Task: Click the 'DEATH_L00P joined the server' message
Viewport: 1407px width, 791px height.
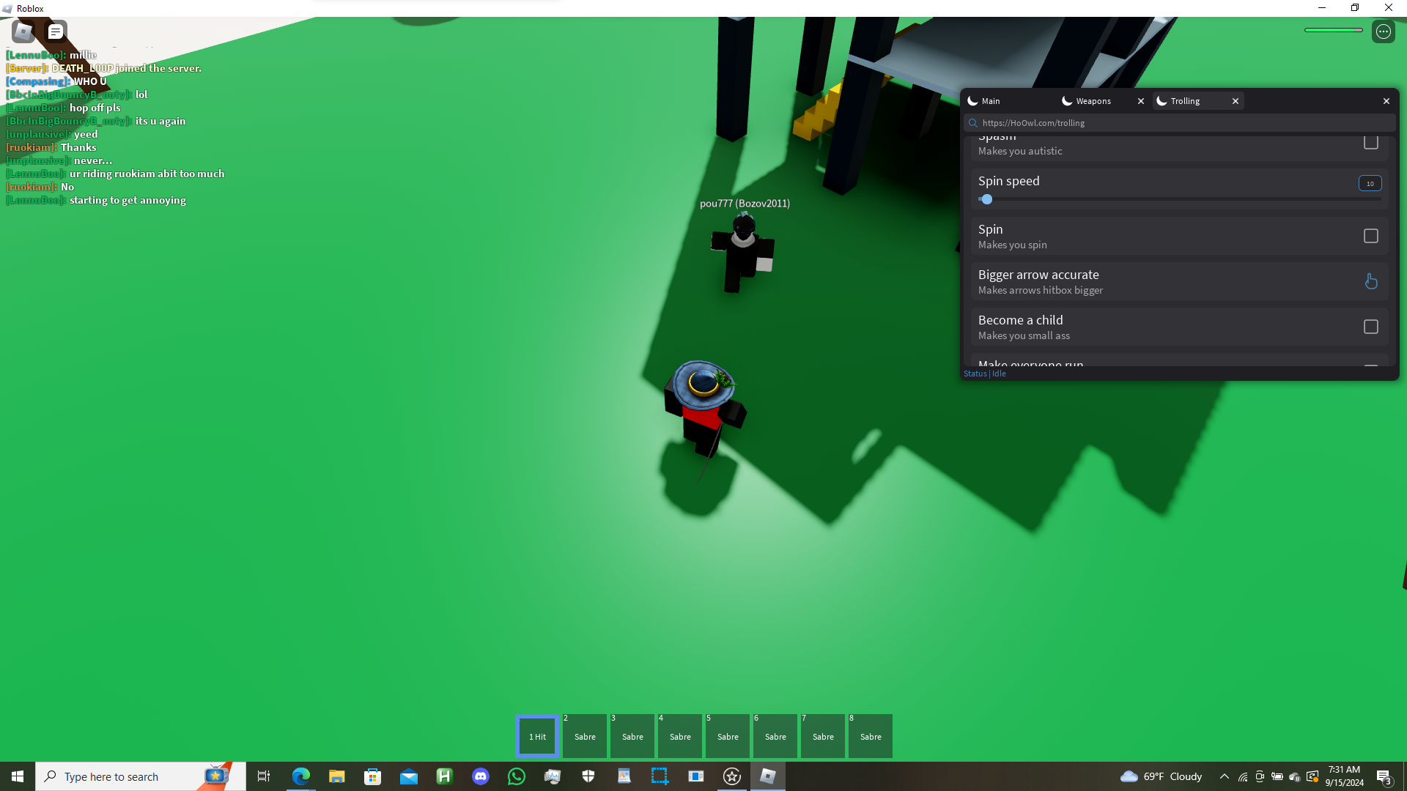Action: point(126,68)
